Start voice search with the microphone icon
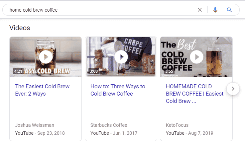The height and width of the screenshot is (149, 245). point(215,10)
